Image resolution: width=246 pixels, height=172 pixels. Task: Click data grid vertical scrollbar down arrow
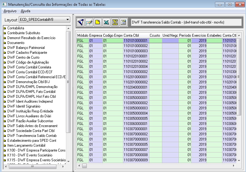pos(239,160)
